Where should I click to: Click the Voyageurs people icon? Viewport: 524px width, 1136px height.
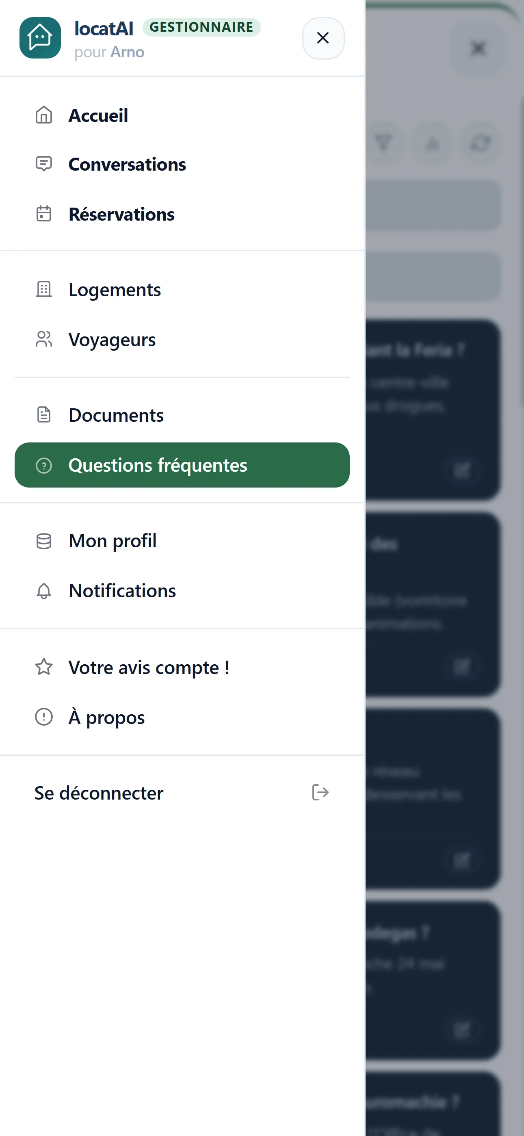click(44, 339)
